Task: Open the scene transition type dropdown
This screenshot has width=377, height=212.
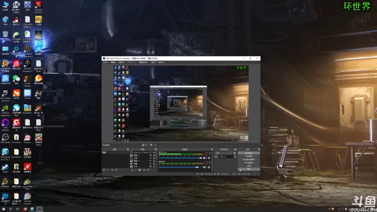Action: 223,153
